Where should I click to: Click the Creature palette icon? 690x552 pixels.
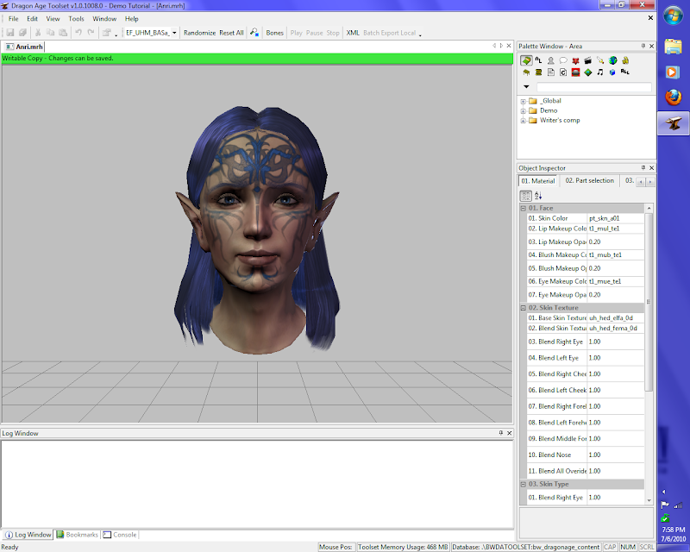click(550, 60)
